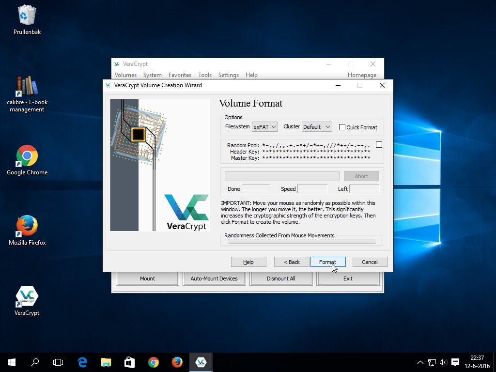Open the Windows Start menu

pos(12,362)
